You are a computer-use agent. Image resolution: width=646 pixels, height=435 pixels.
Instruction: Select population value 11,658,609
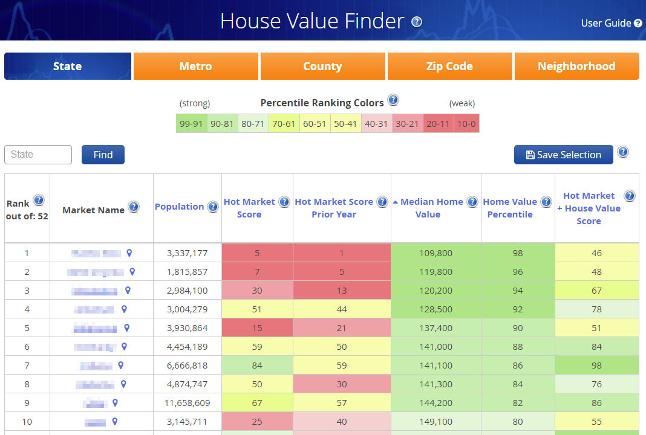click(187, 403)
